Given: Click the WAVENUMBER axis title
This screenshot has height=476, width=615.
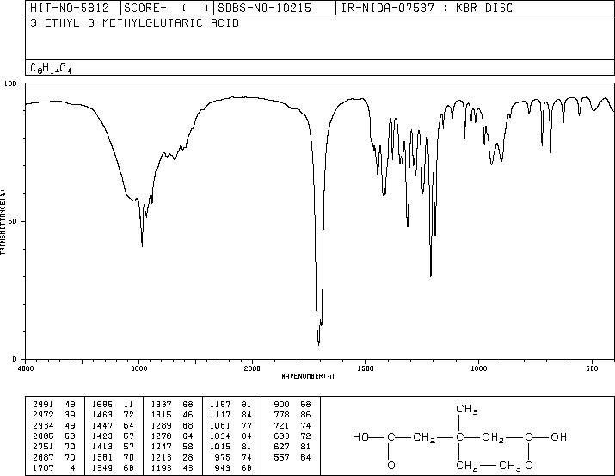Looking at the screenshot, I should tap(308, 376).
